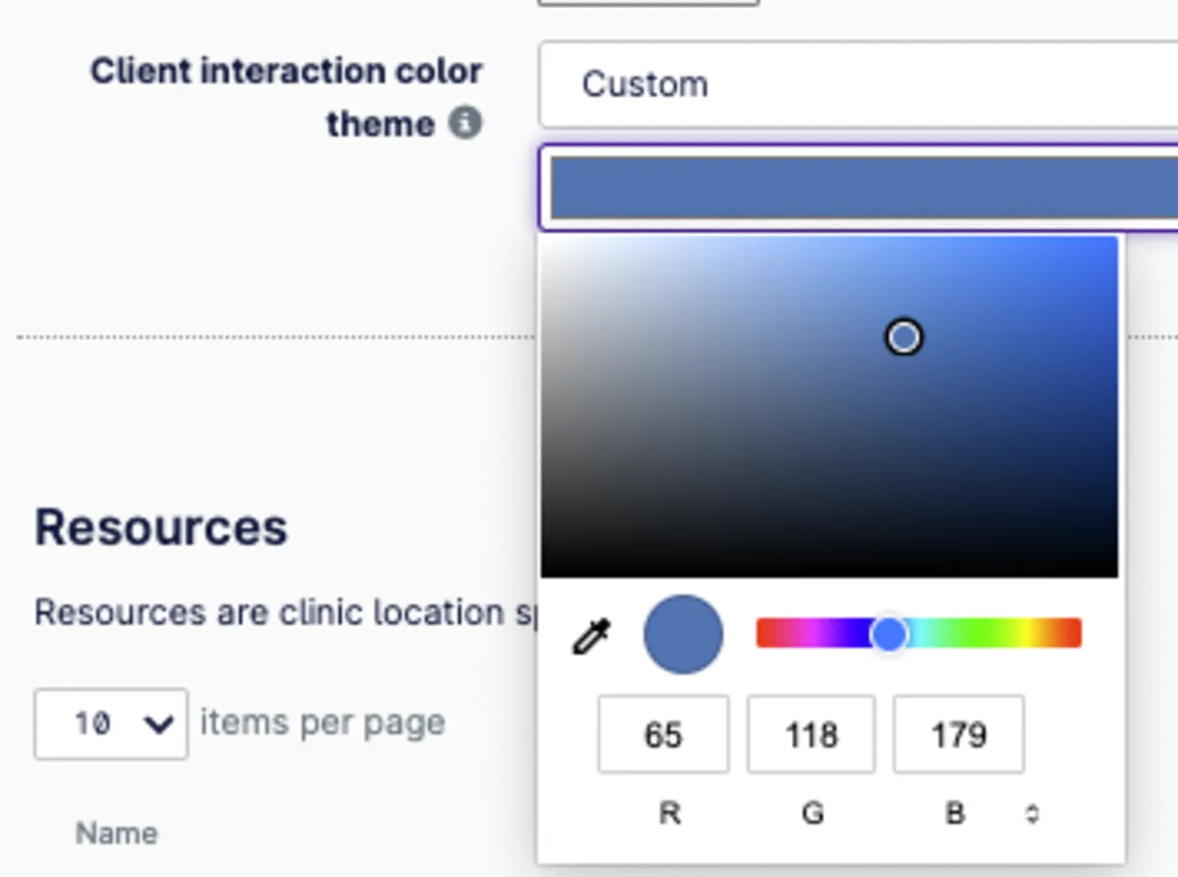Click the 'Resources are clinic location' description
Image resolution: width=1178 pixels, height=877 pixels.
click(x=286, y=613)
